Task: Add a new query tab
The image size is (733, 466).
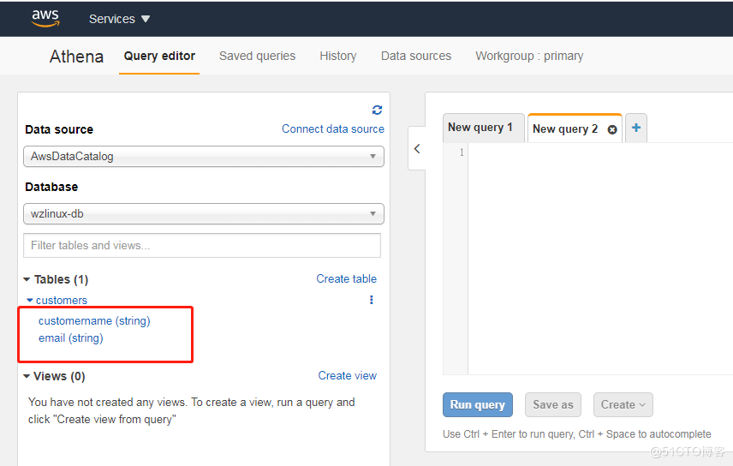Action: 636,128
